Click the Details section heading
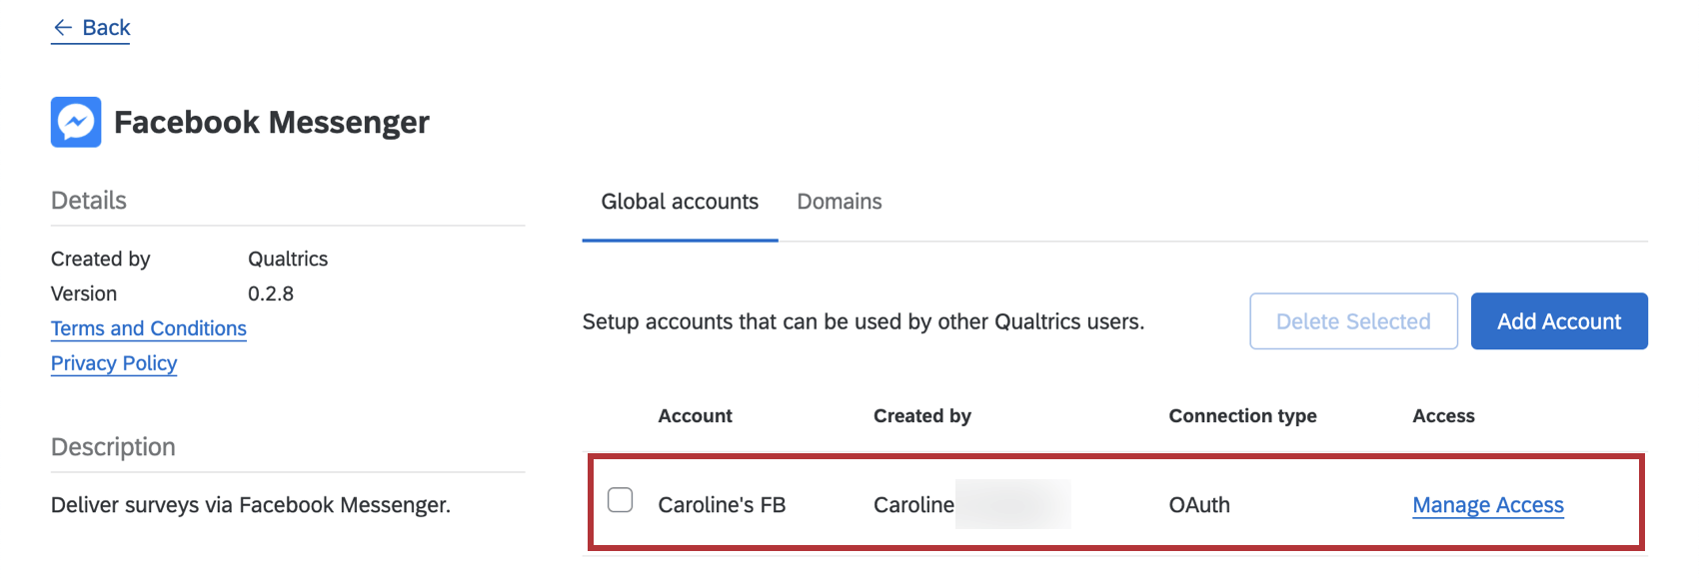This screenshot has height=579, width=1699. click(x=89, y=201)
